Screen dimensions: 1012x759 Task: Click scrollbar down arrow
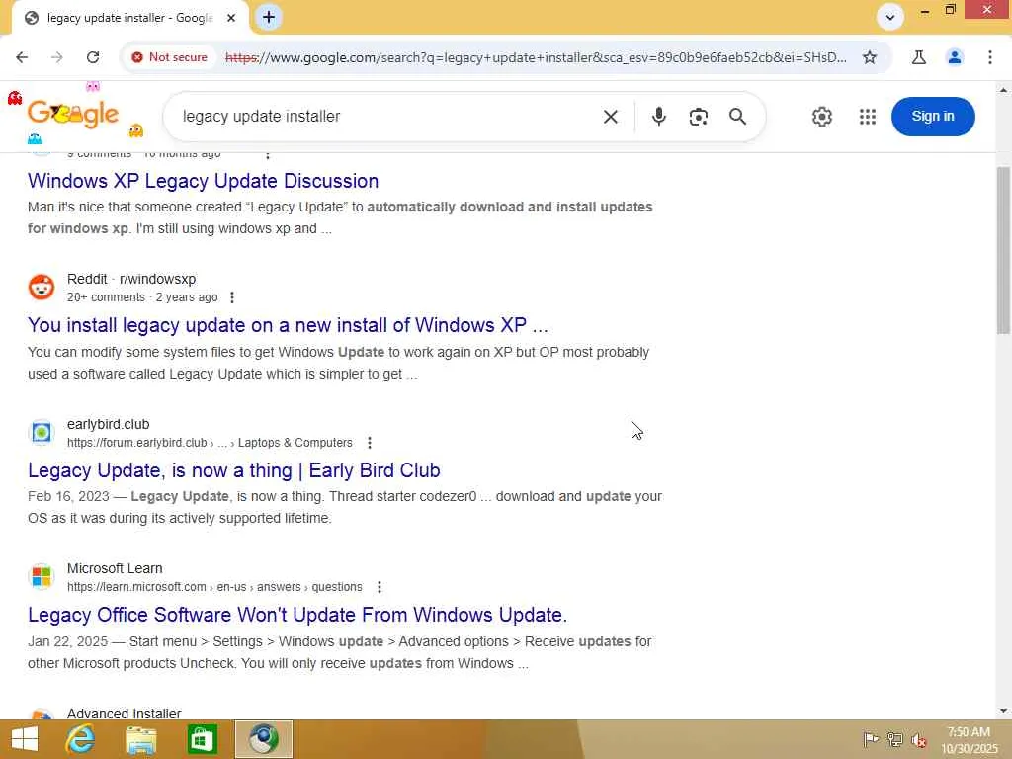[x=1003, y=711]
